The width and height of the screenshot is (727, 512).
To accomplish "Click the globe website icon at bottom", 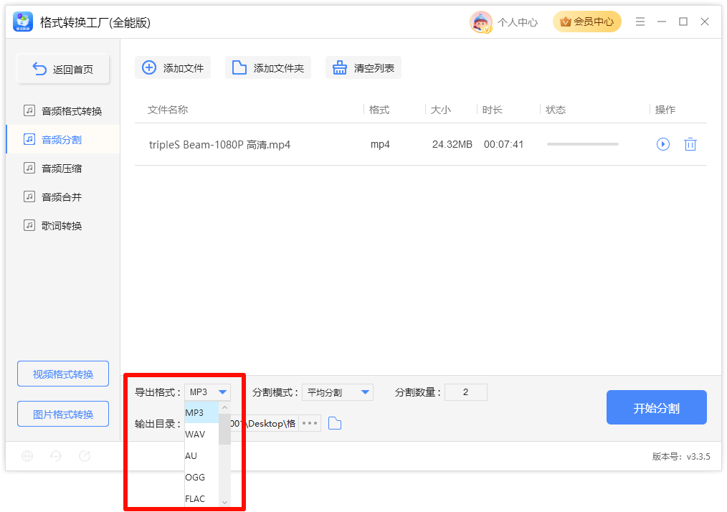I will [27, 456].
